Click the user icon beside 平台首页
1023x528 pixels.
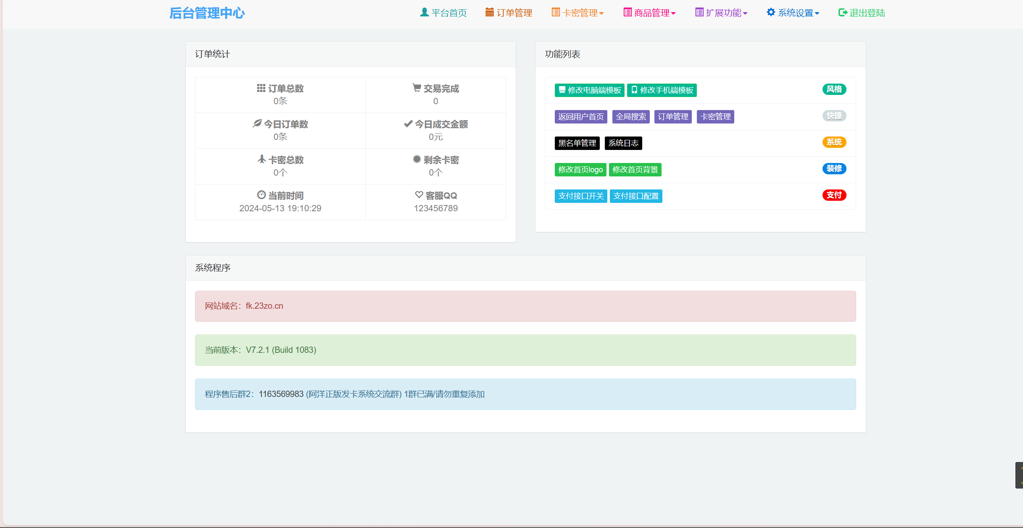pyautogui.click(x=424, y=12)
